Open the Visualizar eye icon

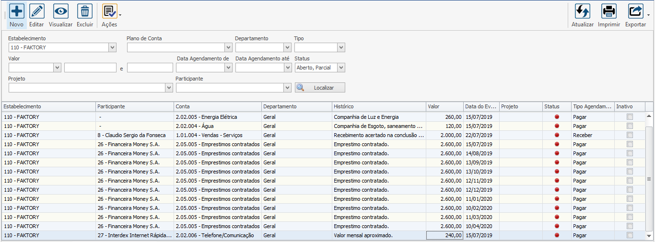pyautogui.click(x=60, y=12)
